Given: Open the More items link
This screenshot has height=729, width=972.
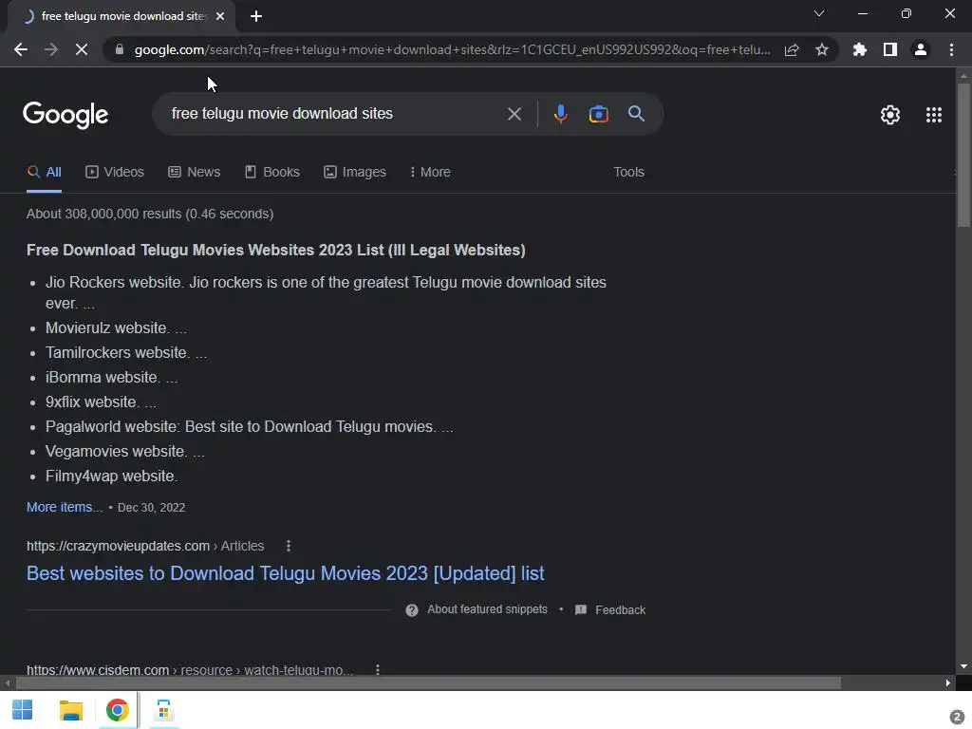Looking at the screenshot, I should coord(65,507).
